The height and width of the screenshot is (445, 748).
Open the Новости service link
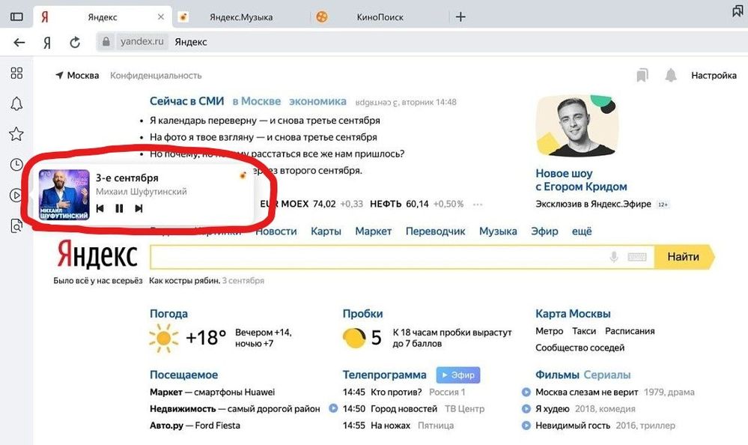click(x=276, y=231)
